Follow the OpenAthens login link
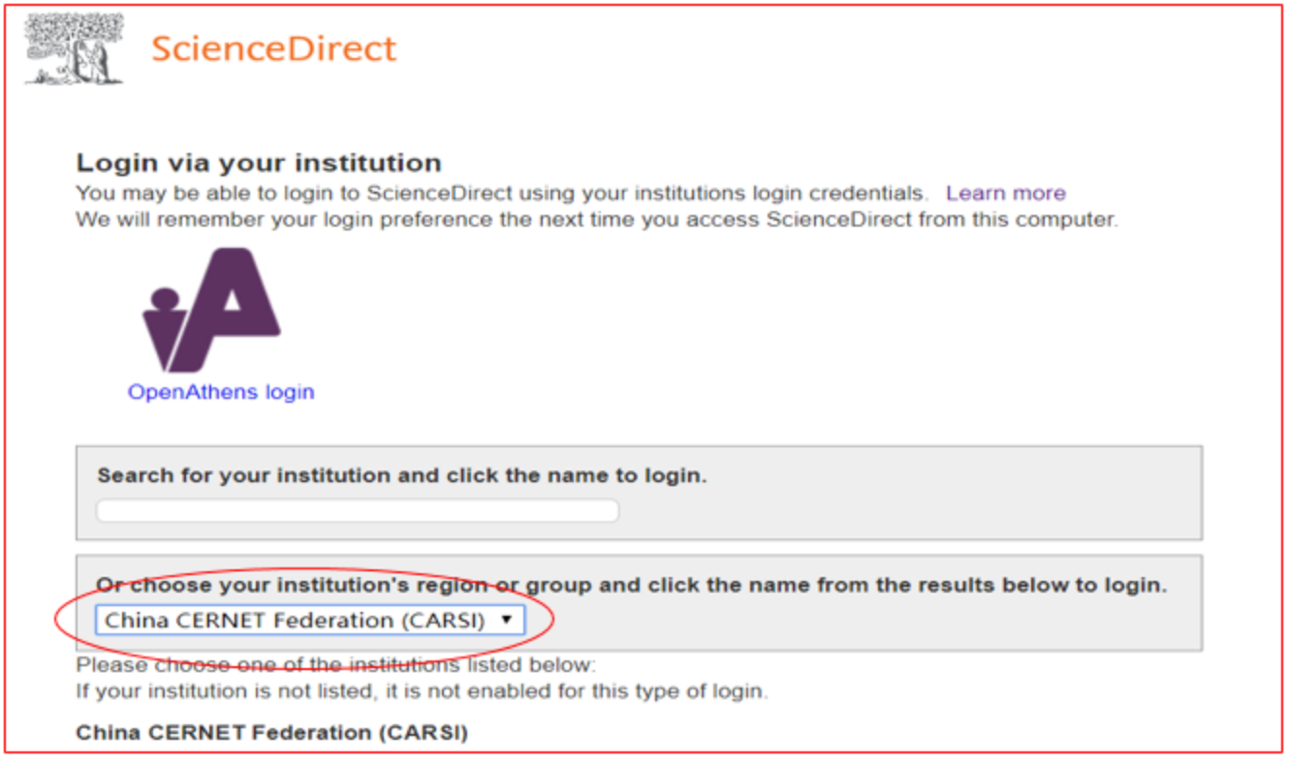The width and height of the screenshot is (1289, 765). [x=221, y=392]
